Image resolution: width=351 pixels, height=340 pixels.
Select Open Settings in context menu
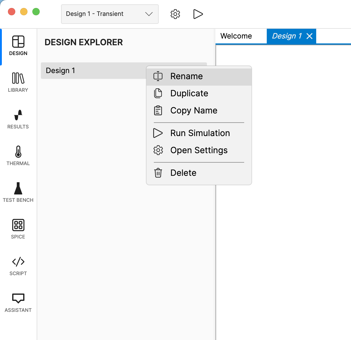199,150
